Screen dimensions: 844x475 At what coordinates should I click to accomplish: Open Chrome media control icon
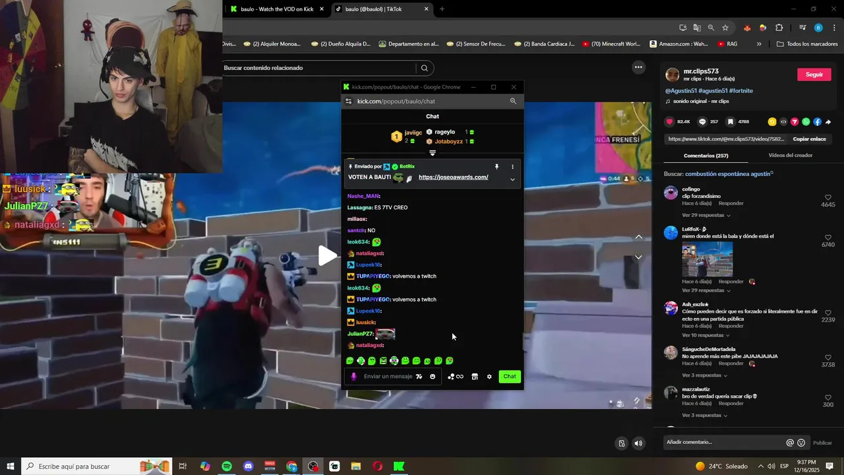coord(802,28)
